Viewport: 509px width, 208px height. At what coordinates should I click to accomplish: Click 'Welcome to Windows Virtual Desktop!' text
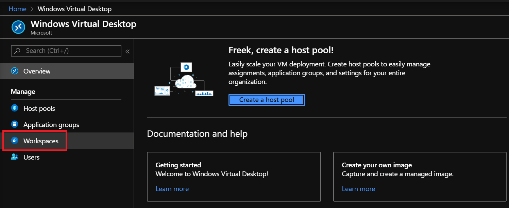point(212,174)
